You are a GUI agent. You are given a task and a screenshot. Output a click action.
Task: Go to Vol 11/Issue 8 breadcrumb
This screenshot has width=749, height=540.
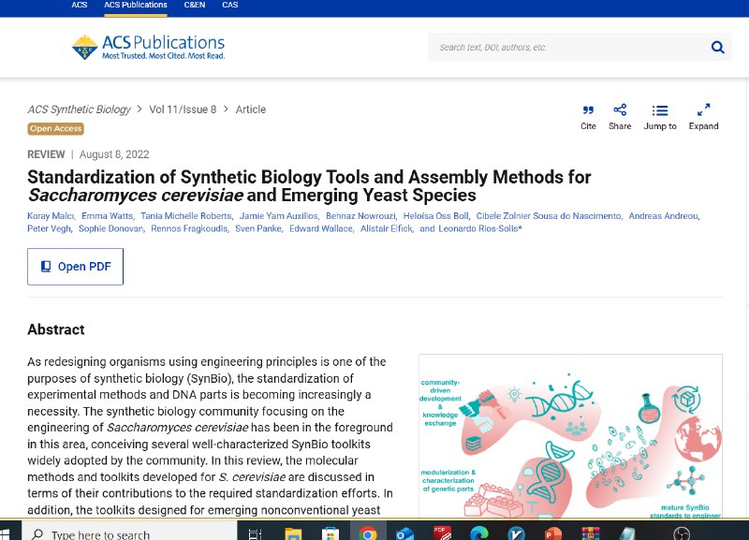tap(183, 109)
